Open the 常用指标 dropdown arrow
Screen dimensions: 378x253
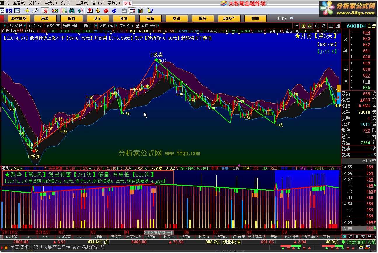tap(158, 26)
